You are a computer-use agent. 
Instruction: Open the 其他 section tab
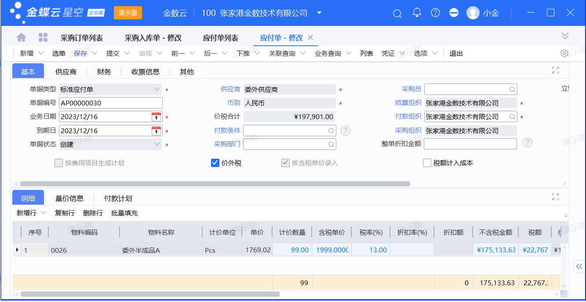pos(187,72)
